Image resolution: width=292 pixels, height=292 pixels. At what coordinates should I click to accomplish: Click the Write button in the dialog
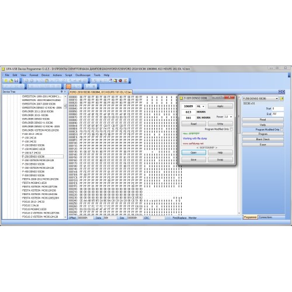coord(220,124)
